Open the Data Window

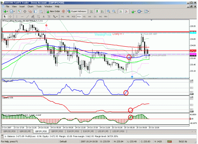(x=25, y=11)
